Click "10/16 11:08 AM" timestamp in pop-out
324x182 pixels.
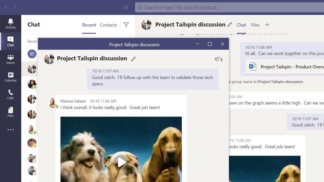[x=103, y=101]
